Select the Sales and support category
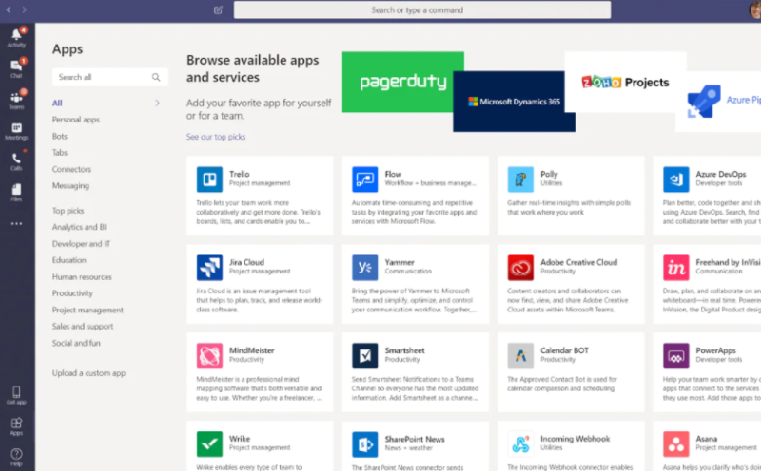Image resolution: width=761 pixels, height=471 pixels. click(x=83, y=327)
